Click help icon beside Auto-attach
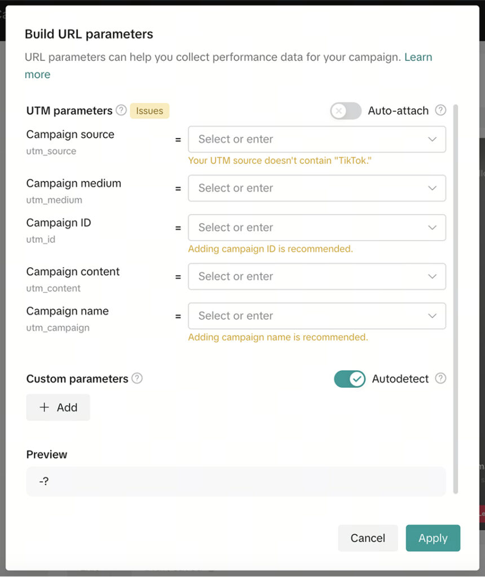 click(440, 110)
